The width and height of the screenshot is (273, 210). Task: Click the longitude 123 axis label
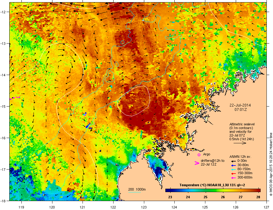coord(144,207)
